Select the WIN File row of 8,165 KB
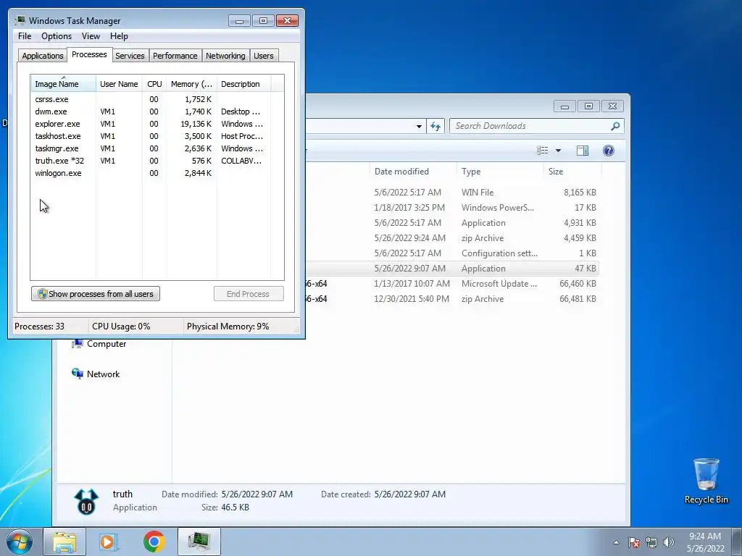This screenshot has width=742, height=556. coord(452,193)
